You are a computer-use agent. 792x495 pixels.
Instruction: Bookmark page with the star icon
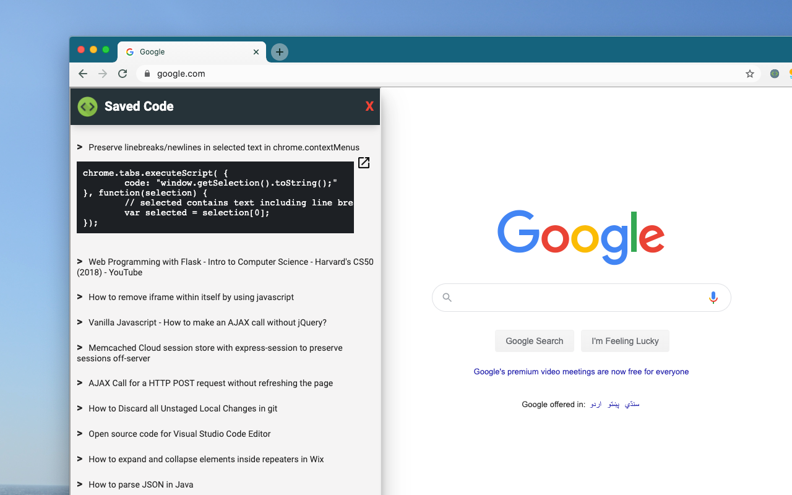pyautogui.click(x=750, y=74)
